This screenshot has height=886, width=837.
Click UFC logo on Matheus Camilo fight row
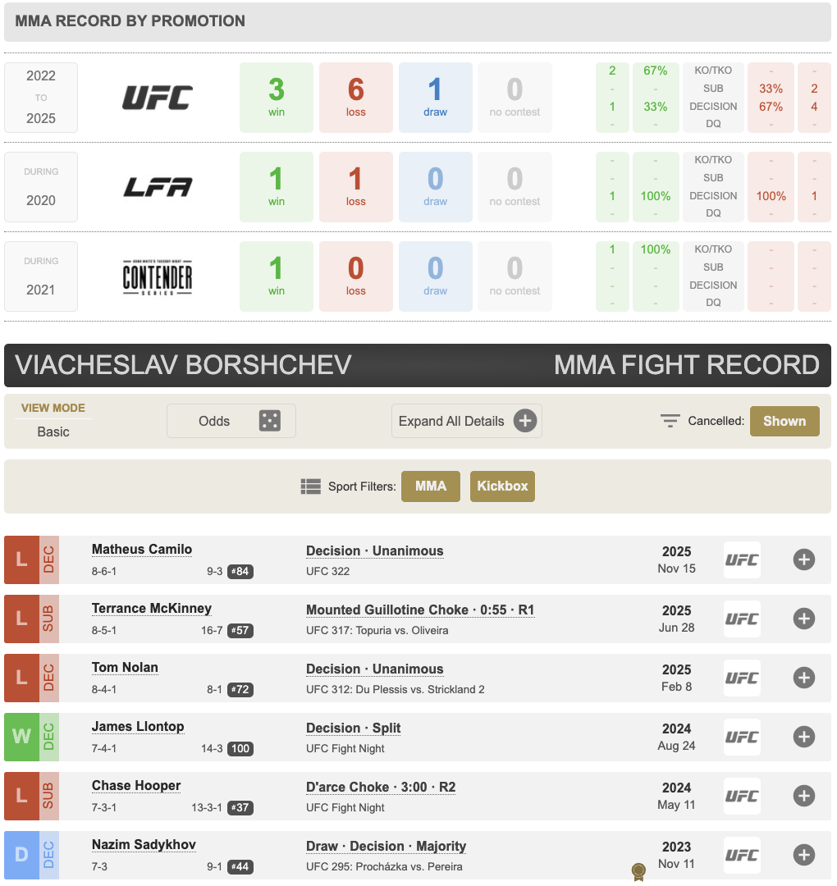point(742,560)
